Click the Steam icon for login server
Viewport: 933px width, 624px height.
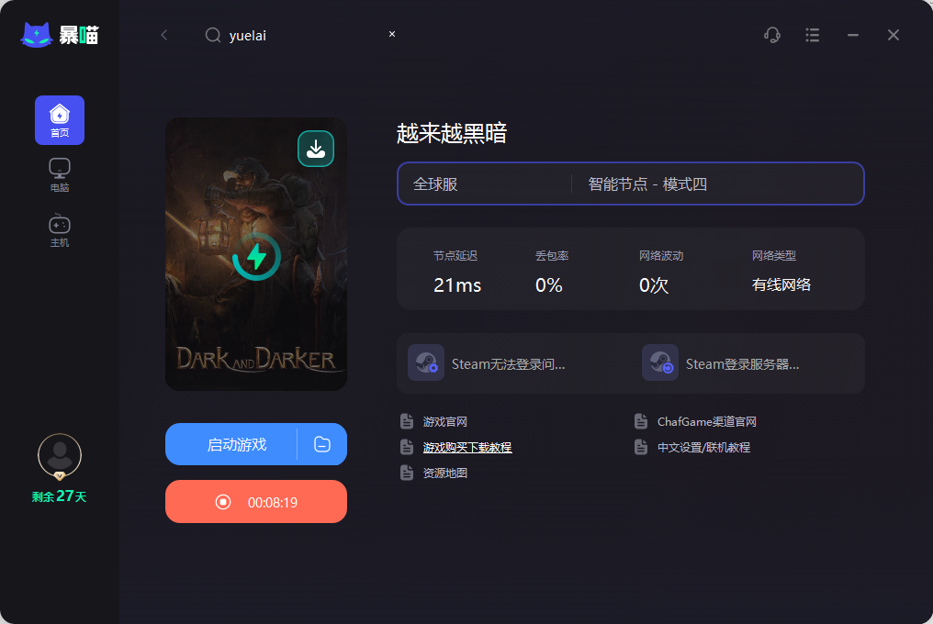coord(660,362)
